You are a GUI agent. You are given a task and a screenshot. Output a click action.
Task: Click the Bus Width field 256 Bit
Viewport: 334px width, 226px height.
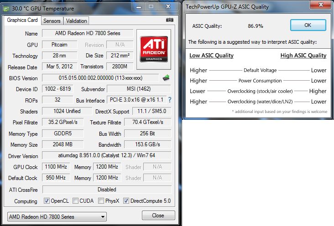pyautogui.click(x=148, y=134)
